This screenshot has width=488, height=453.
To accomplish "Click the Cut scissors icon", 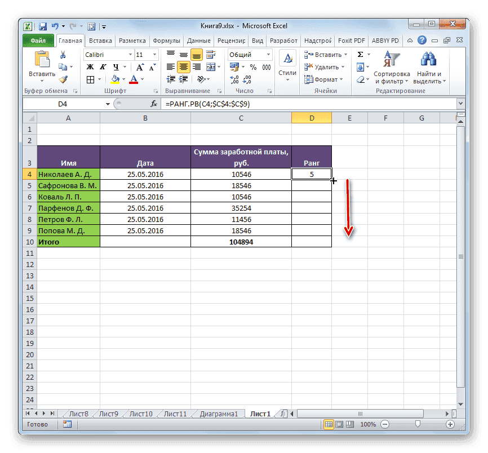I will click(63, 55).
